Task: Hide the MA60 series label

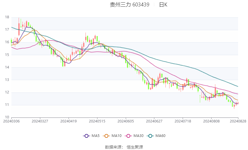Action: point(160,136)
